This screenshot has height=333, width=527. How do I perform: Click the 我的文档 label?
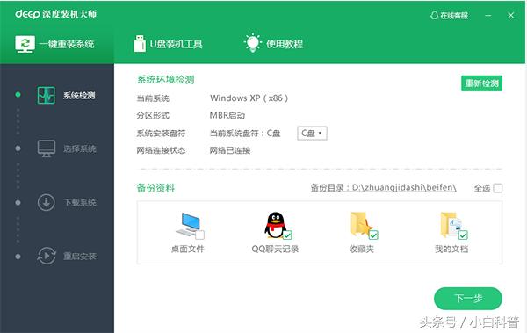451,249
